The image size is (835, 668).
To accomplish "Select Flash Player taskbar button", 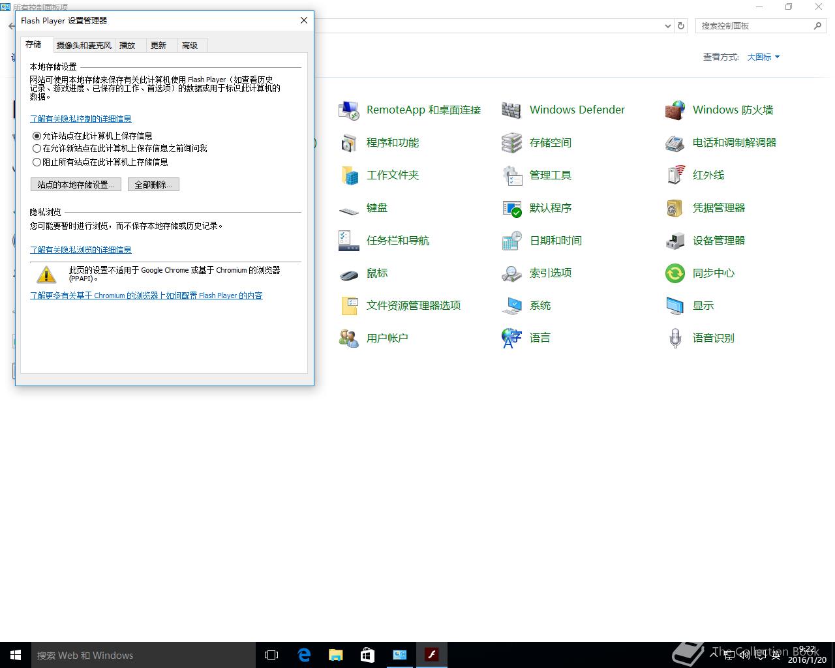I will tap(431, 655).
